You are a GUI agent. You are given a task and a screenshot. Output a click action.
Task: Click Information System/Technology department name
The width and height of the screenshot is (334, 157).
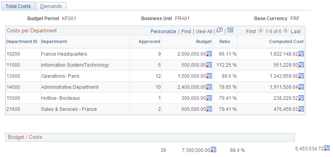[75, 65]
